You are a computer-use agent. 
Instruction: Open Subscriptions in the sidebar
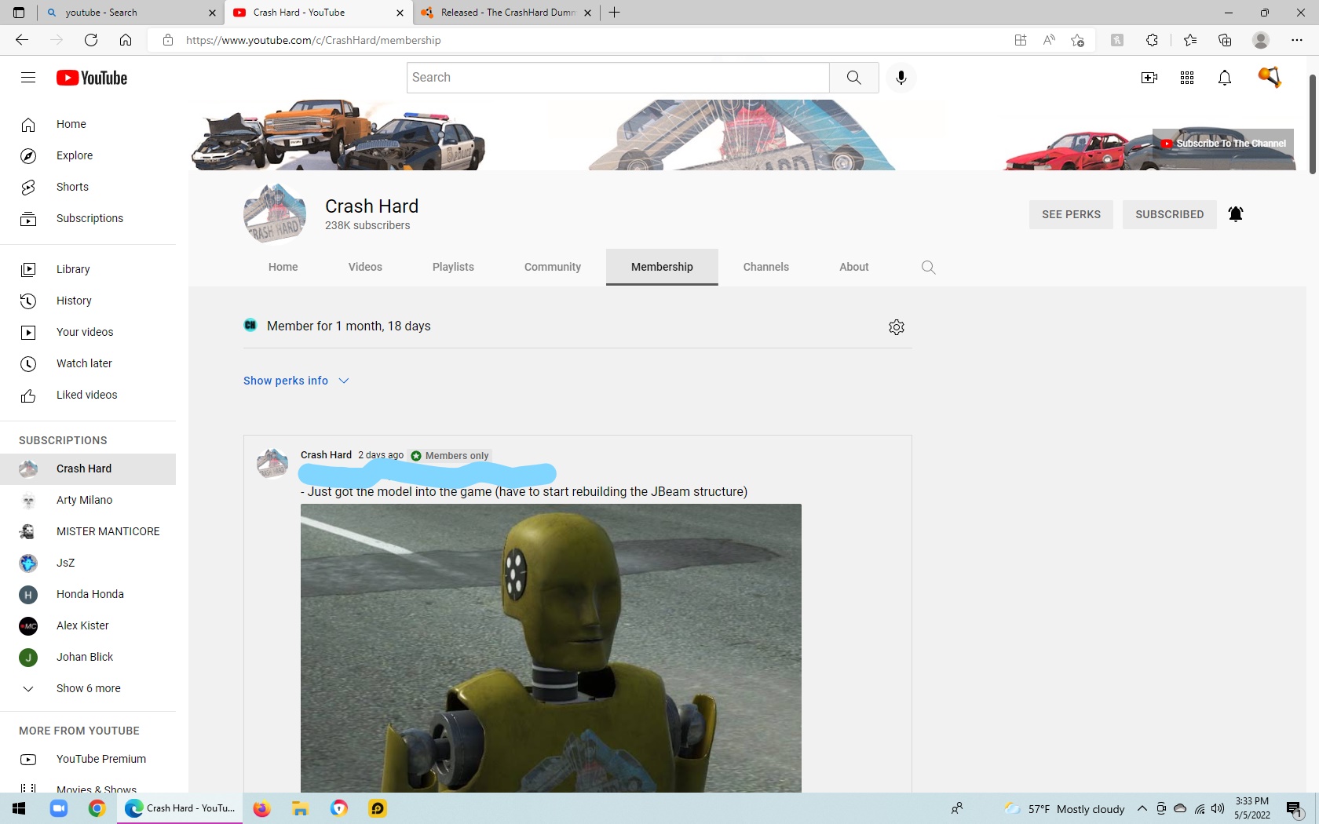(88, 218)
